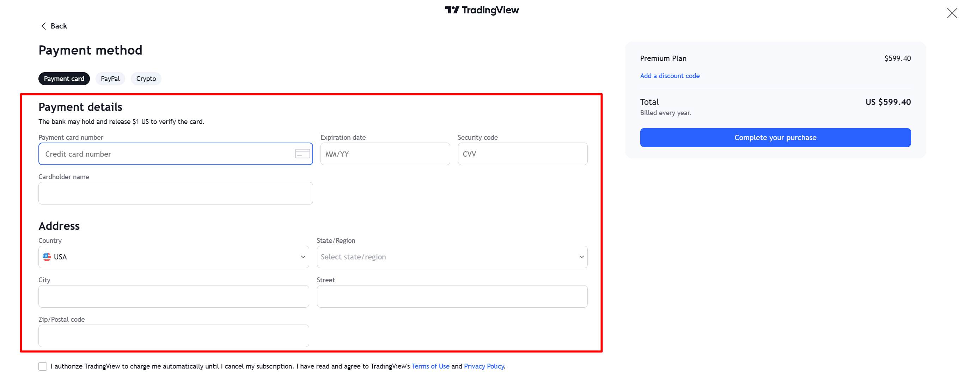Switch to the Crypto payment tab

tap(146, 78)
